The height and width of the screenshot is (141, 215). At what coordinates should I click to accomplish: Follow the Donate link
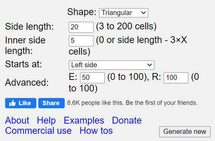pos(127,121)
